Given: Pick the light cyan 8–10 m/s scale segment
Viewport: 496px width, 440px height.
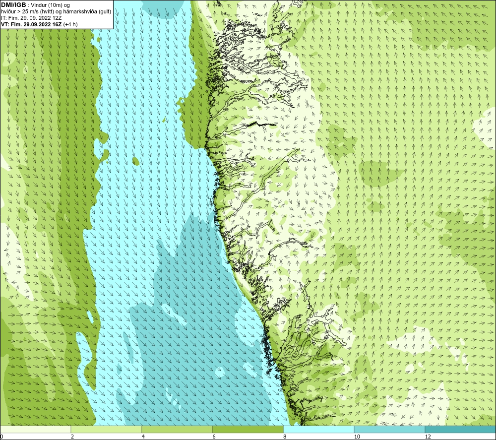Looking at the screenshot, I should (319, 430).
